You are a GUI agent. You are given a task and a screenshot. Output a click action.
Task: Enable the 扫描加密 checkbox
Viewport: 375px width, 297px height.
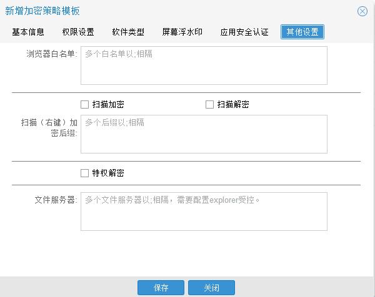(85, 105)
